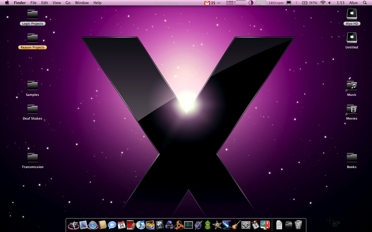This screenshot has width=372, height=232.
Task: Click the 1:53 menu bar clock
Action: [340, 3]
